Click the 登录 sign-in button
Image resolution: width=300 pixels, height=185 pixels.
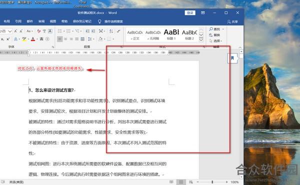pos(190,13)
